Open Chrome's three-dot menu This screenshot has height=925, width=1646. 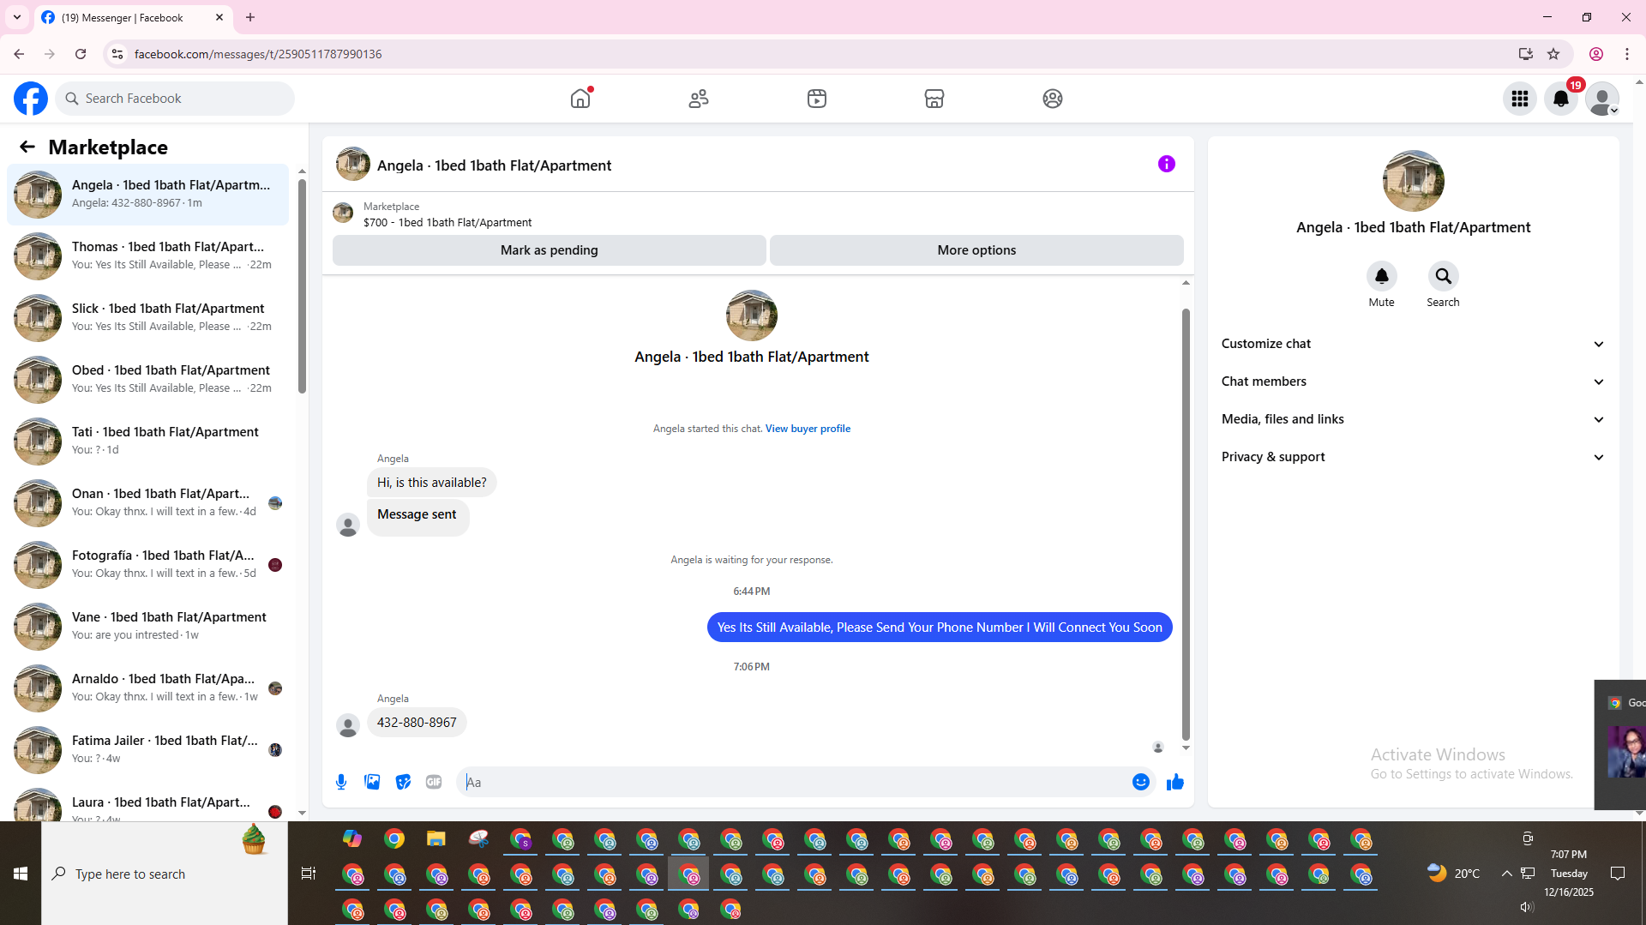point(1627,54)
